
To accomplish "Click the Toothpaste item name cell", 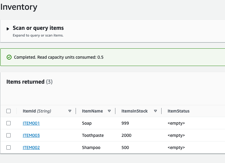I will click(x=92, y=135).
